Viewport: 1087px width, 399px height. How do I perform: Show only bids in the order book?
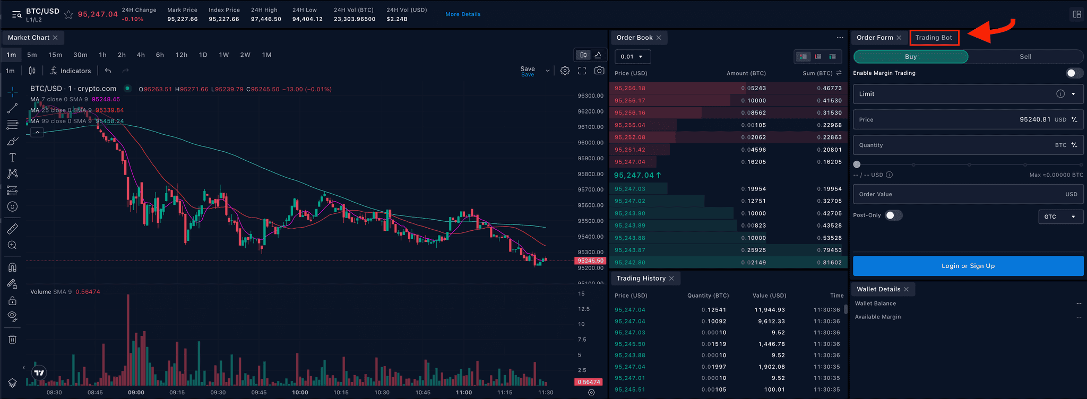coord(833,57)
